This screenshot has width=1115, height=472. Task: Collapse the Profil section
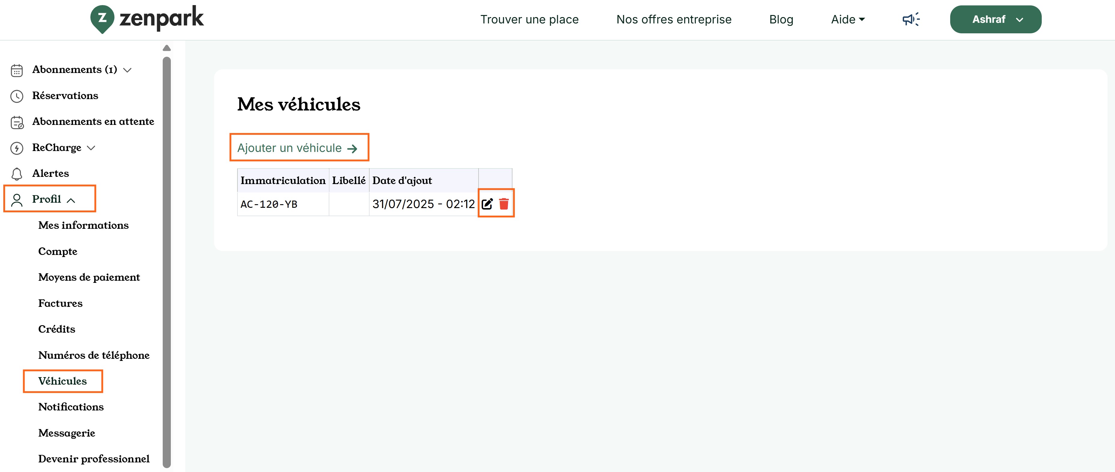71,200
